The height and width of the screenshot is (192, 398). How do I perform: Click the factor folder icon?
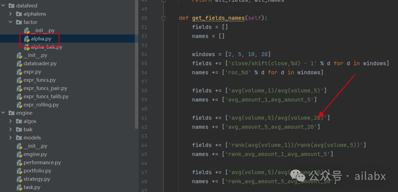(19, 22)
